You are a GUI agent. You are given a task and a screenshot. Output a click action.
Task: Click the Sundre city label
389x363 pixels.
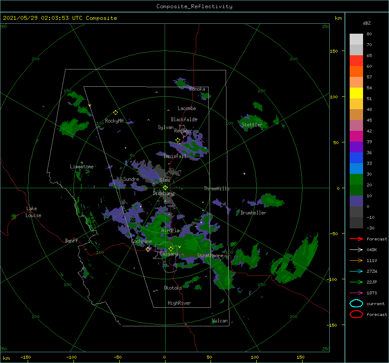pyautogui.click(x=131, y=179)
